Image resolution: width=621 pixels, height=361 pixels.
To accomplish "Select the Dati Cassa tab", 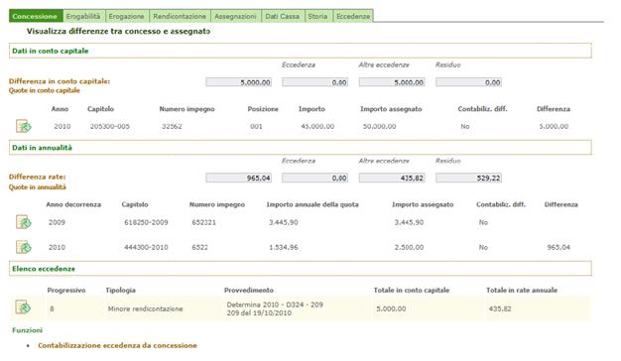I will coord(283,16).
